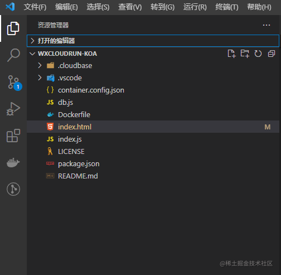Image resolution: width=281 pixels, height=275 pixels.
Task: Open Source Control view with badge
Action: coord(14,83)
